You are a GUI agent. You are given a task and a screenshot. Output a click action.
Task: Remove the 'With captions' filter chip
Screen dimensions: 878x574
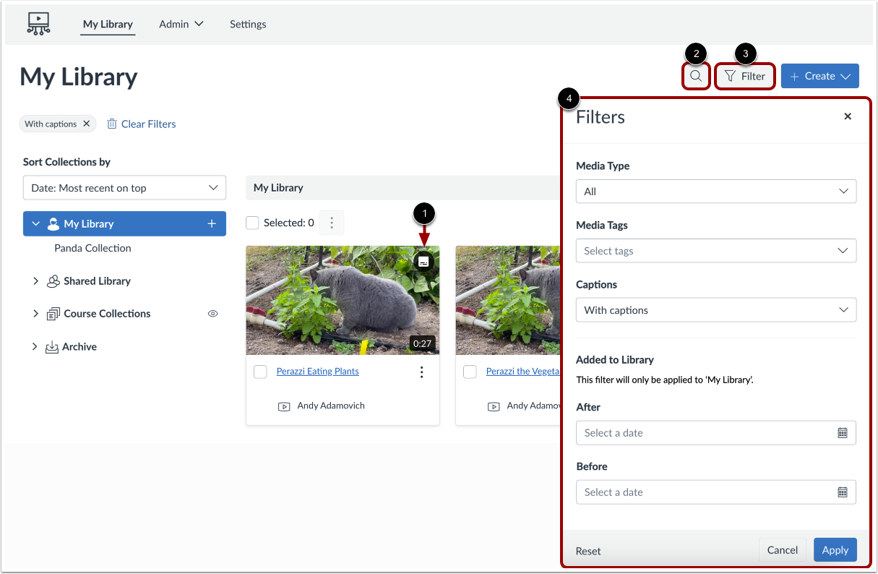(x=86, y=124)
